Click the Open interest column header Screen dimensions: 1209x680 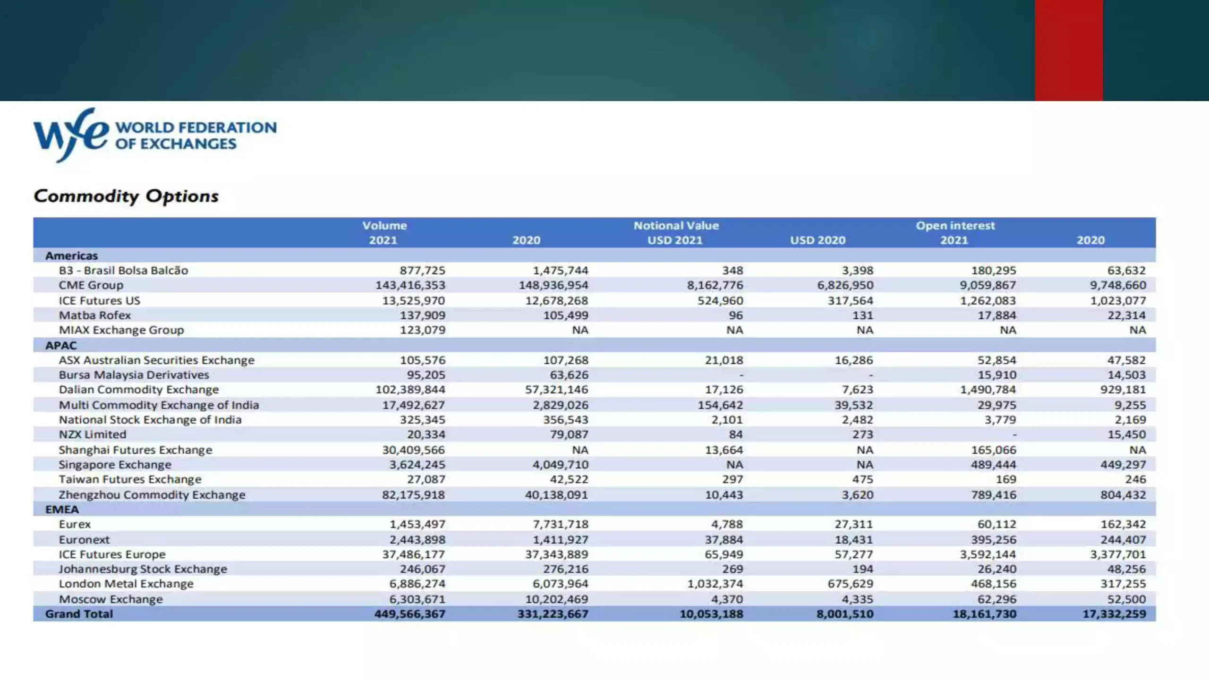955,226
